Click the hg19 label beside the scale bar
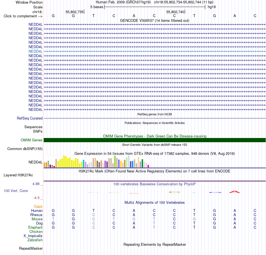Screen dimensions: 266x255 pos(212,7)
